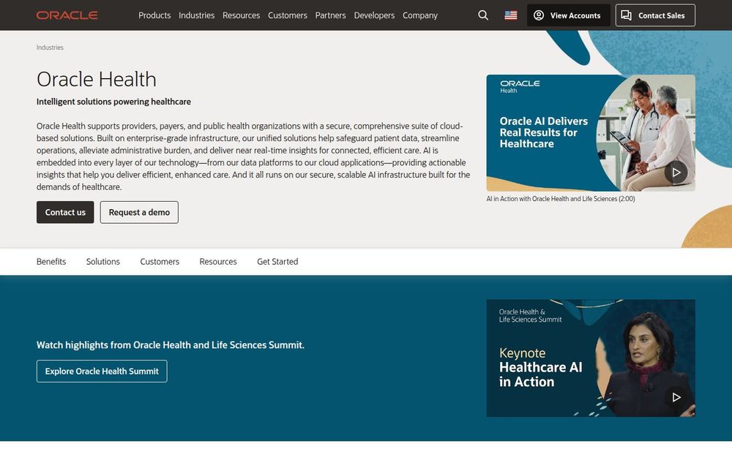This screenshot has height=457, width=732.
Task: Click the Contact us button
Action: [x=65, y=212]
